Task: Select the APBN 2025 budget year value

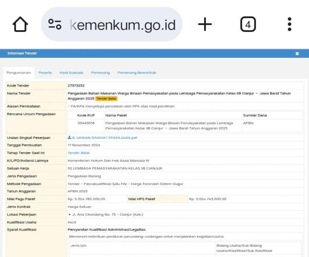Action: [x=77, y=191]
